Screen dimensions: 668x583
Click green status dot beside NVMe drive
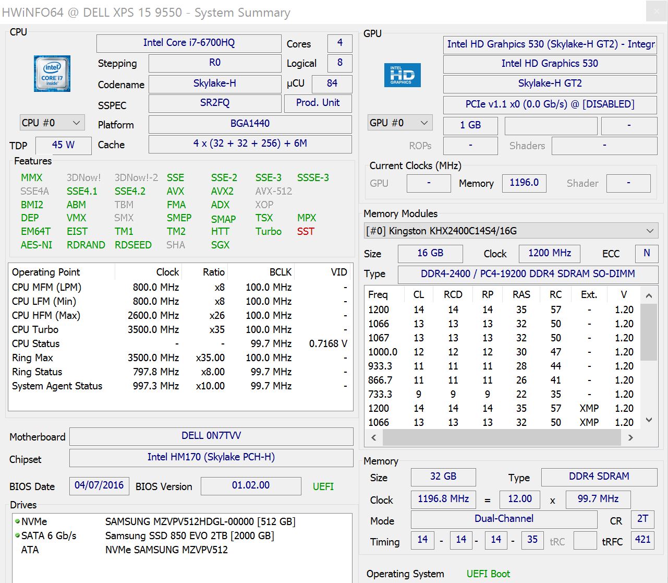tap(17, 521)
